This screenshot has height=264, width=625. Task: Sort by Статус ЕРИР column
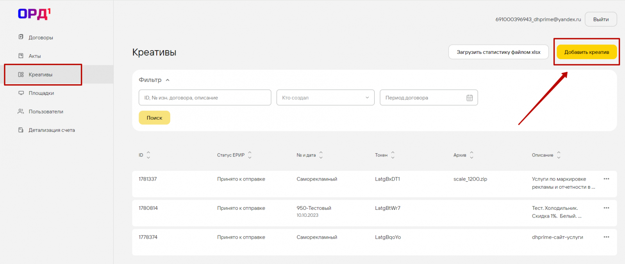coord(250,155)
